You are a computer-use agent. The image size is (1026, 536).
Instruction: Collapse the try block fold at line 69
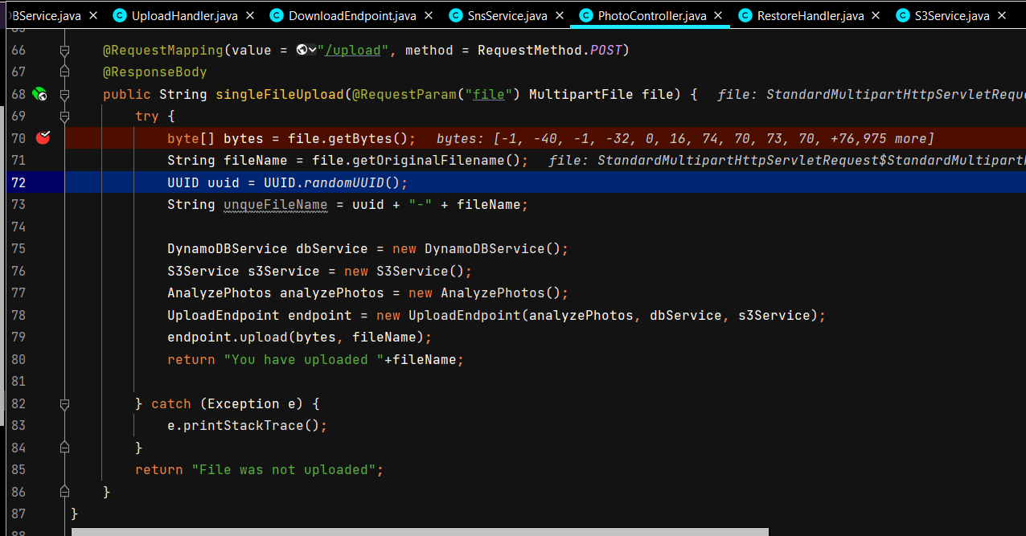coord(65,117)
